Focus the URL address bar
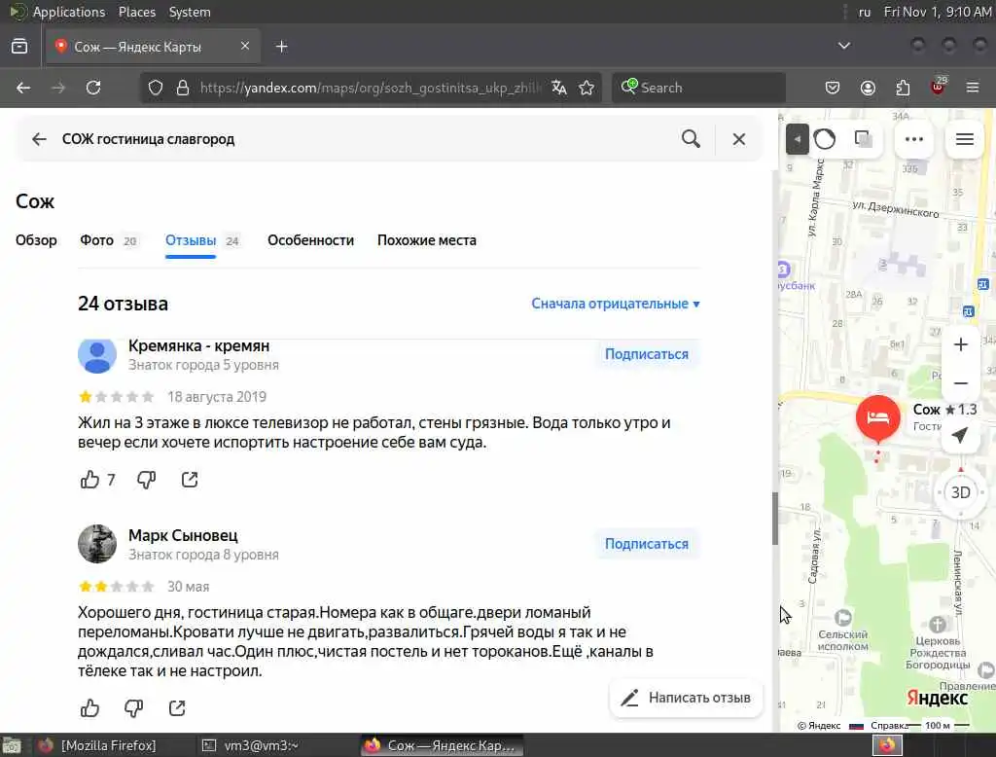This screenshot has width=996, height=757. click(x=370, y=88)
